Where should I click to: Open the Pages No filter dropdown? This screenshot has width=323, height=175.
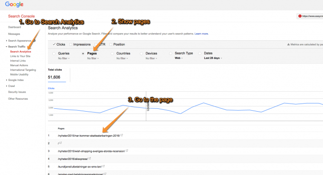[93, 59]
